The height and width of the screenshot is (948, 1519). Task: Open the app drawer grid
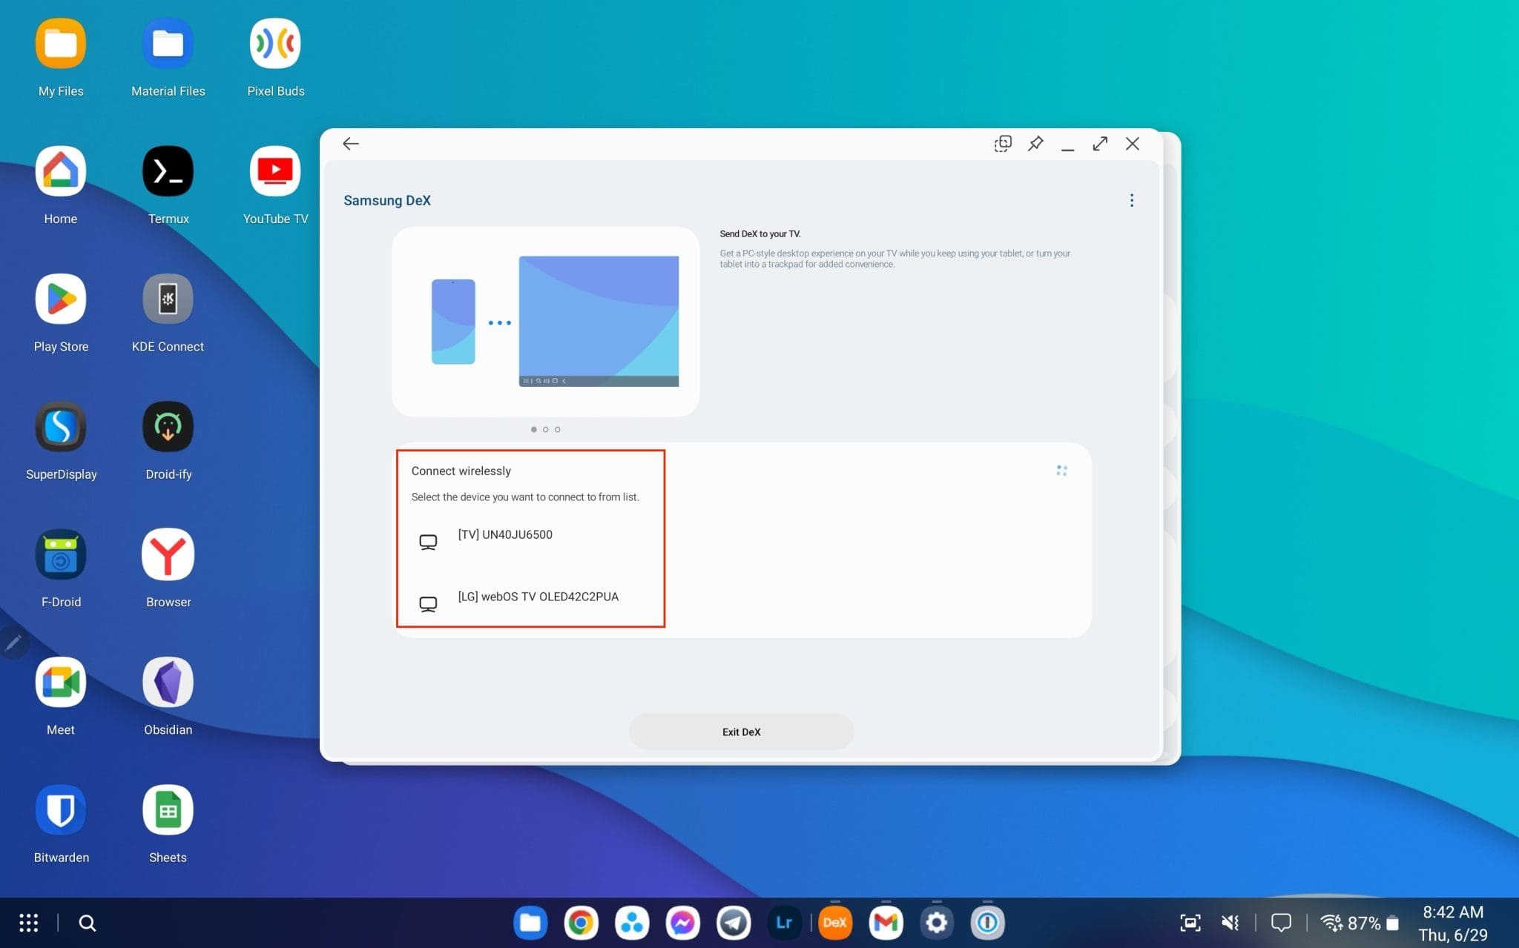coord(28,922)
